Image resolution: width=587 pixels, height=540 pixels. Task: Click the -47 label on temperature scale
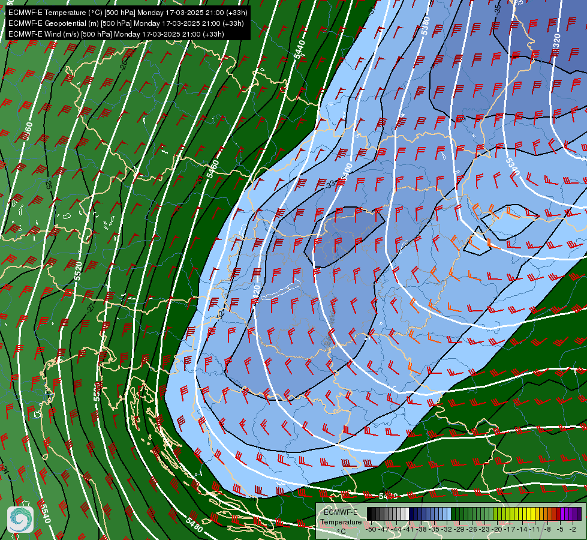tap(384, 529)
